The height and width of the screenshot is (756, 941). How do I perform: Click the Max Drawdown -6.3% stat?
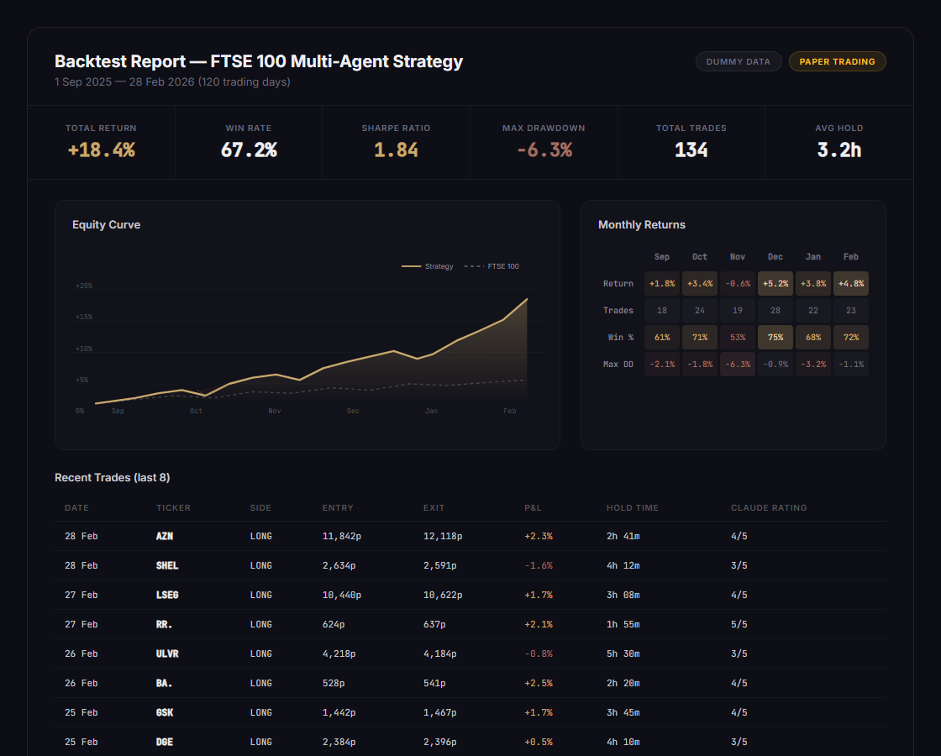544,150
